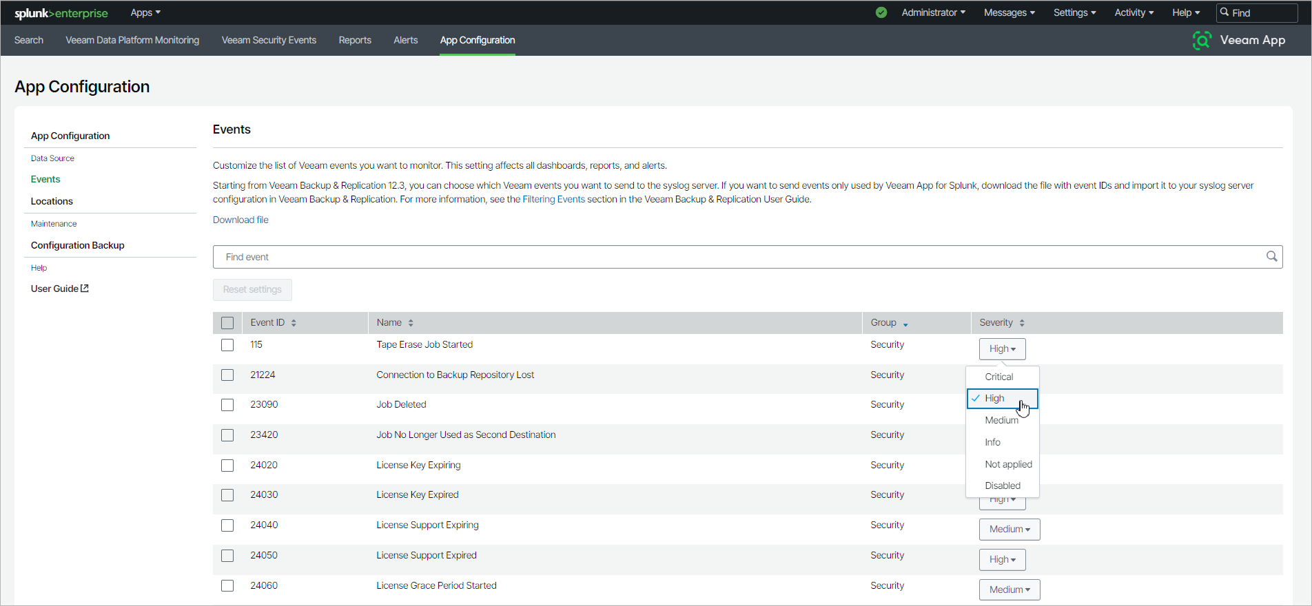Viewport: 1312px width, 606px height.
Task: Open Locations in the left sidebar
Action: [x=52, y=201]
